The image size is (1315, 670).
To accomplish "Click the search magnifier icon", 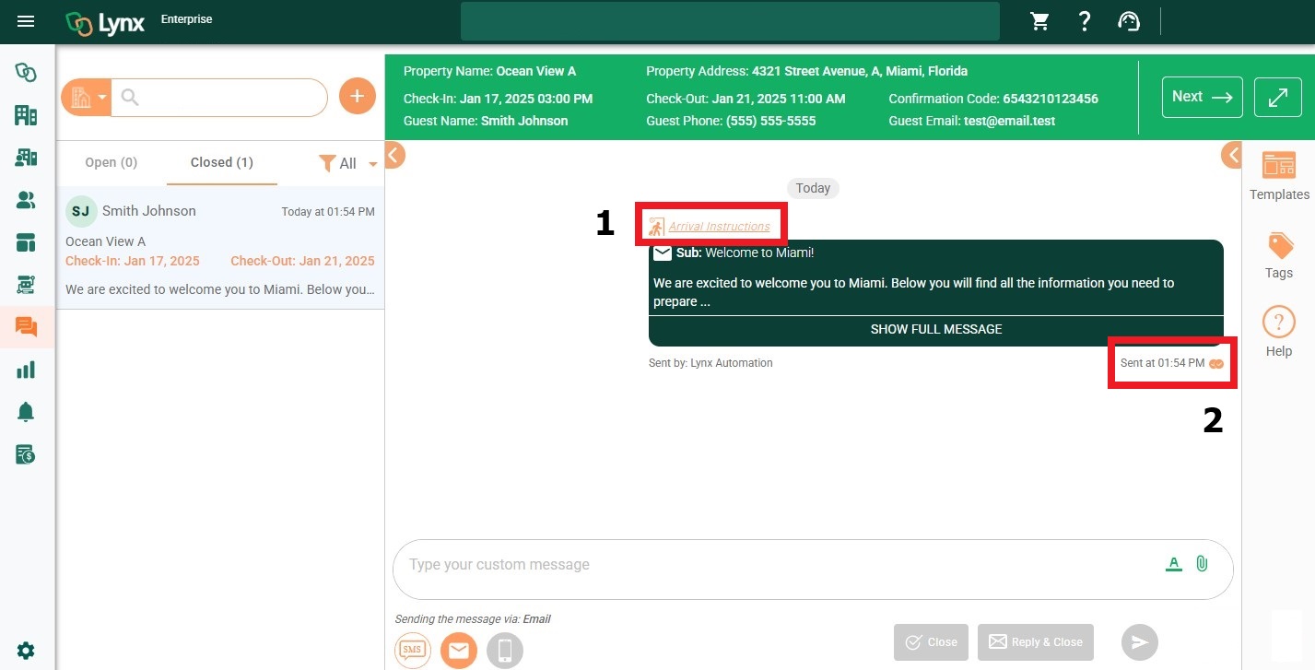I will click(x=130, y=97).
